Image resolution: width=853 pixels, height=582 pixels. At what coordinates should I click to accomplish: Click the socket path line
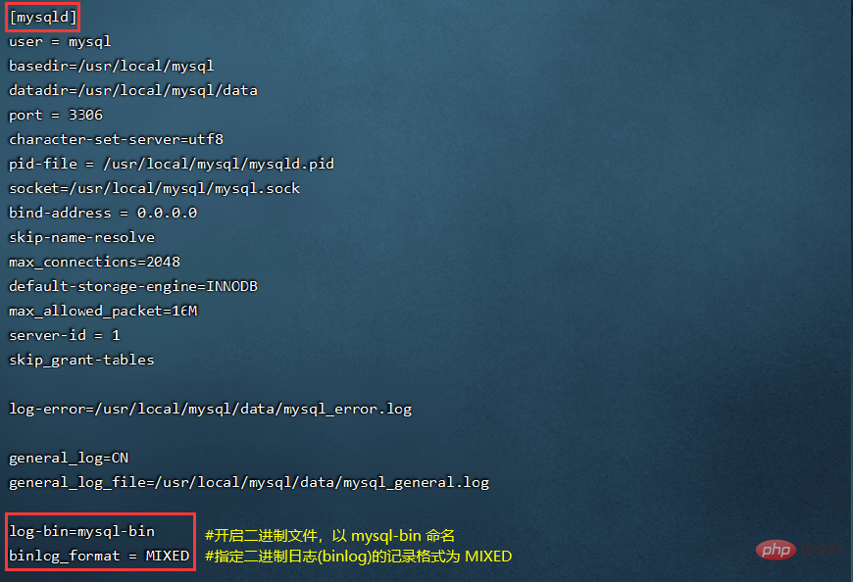point(155,188)
